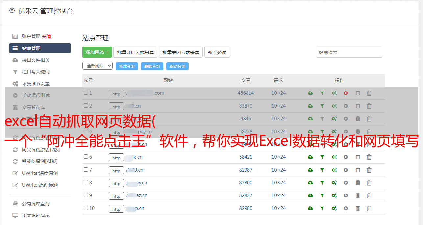
Task: Click the 新手必读 button
Action: pos(217,52)
